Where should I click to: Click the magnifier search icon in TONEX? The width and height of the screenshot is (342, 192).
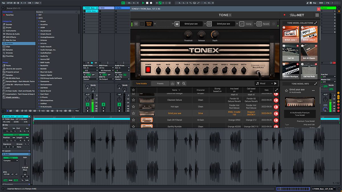pyautogui.click(x=184, y=84)
